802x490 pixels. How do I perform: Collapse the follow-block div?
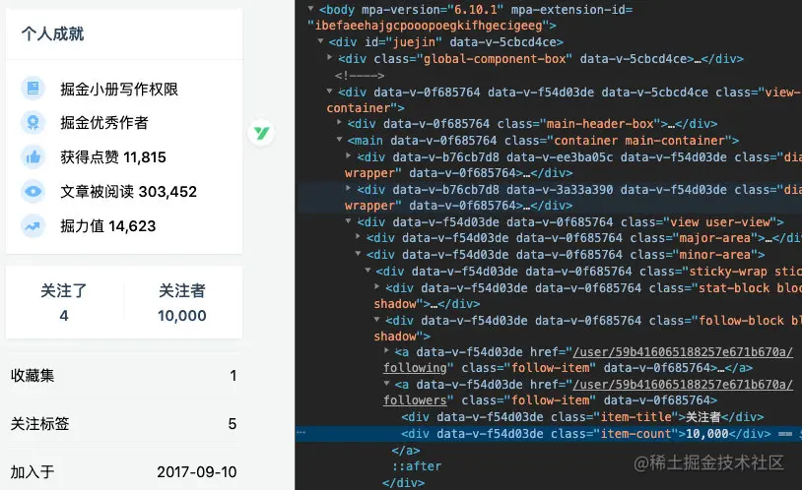tap(377, 320)
